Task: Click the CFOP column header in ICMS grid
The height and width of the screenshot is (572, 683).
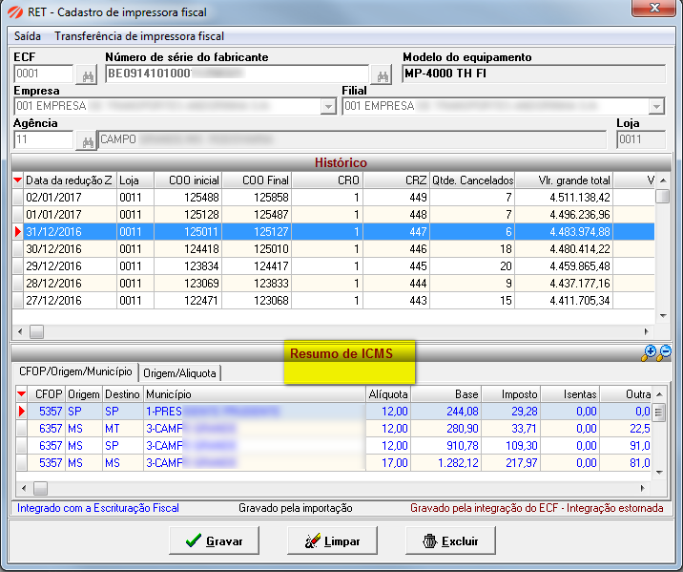Action: [47, 394]
